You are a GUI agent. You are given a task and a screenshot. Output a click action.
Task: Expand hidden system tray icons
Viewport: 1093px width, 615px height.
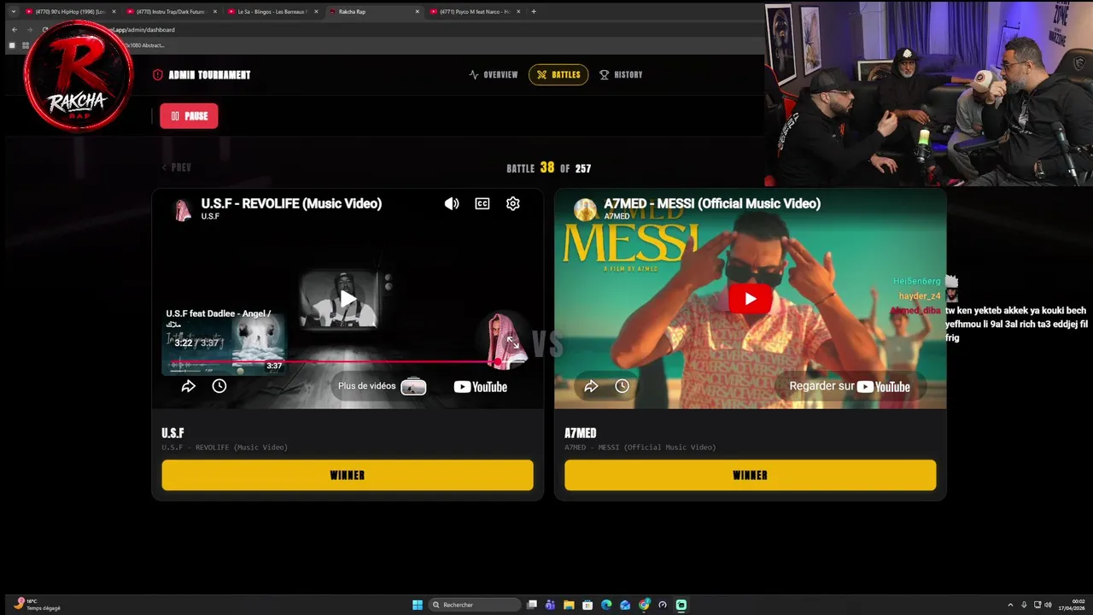click(1010, 605)
